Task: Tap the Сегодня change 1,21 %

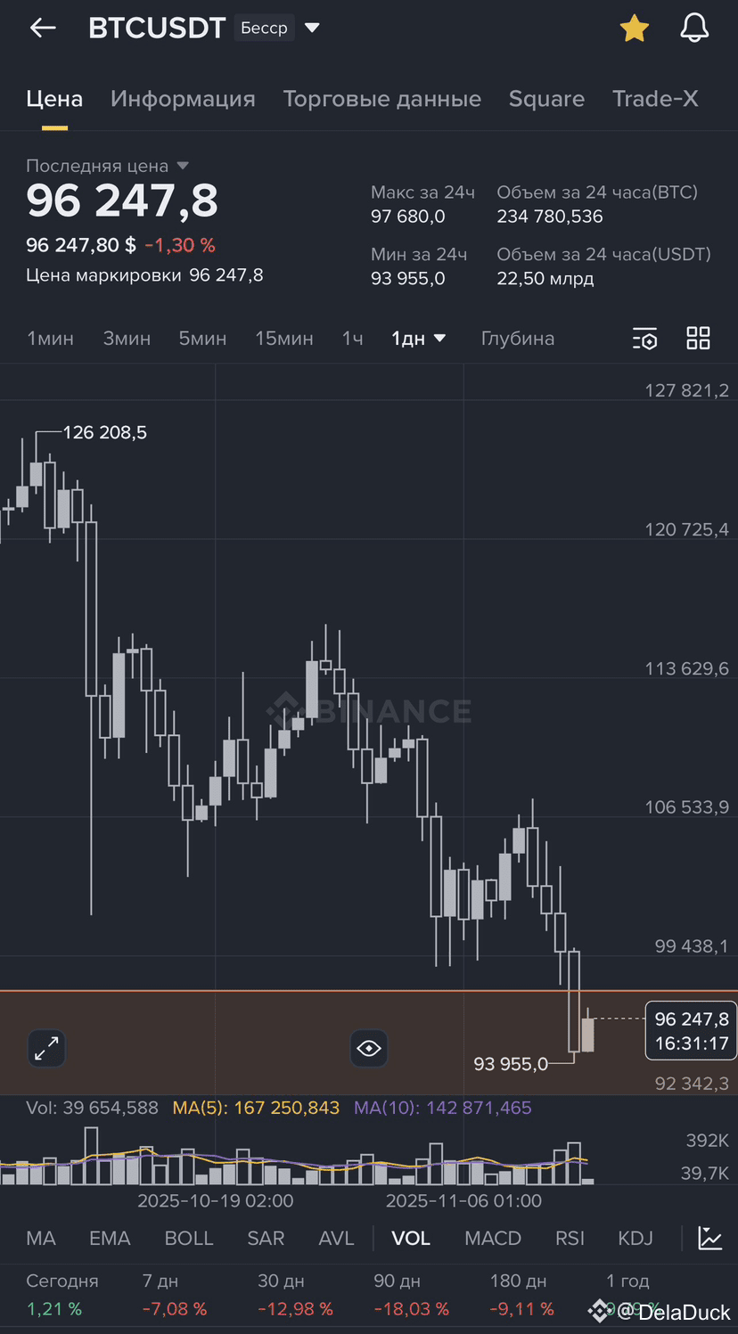Action: point(53,1309)
